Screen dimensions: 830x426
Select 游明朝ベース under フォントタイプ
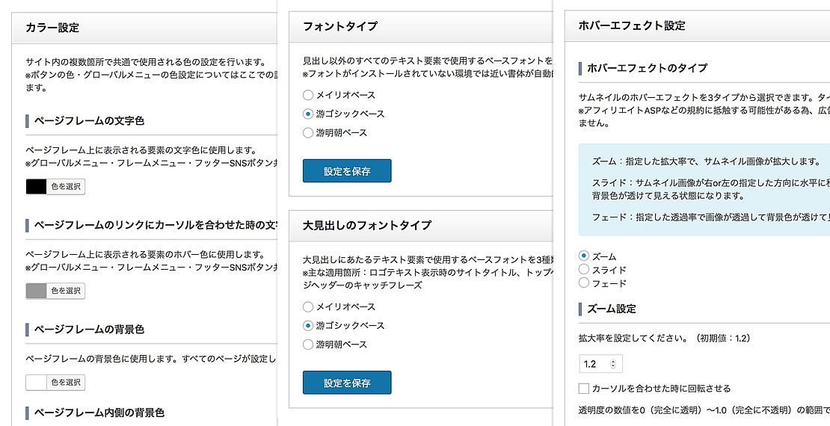click(308, 133)
